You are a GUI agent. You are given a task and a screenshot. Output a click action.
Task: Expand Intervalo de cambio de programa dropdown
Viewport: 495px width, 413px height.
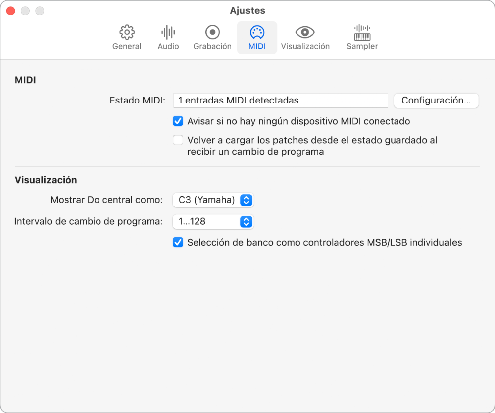click(x=213, y=221)
